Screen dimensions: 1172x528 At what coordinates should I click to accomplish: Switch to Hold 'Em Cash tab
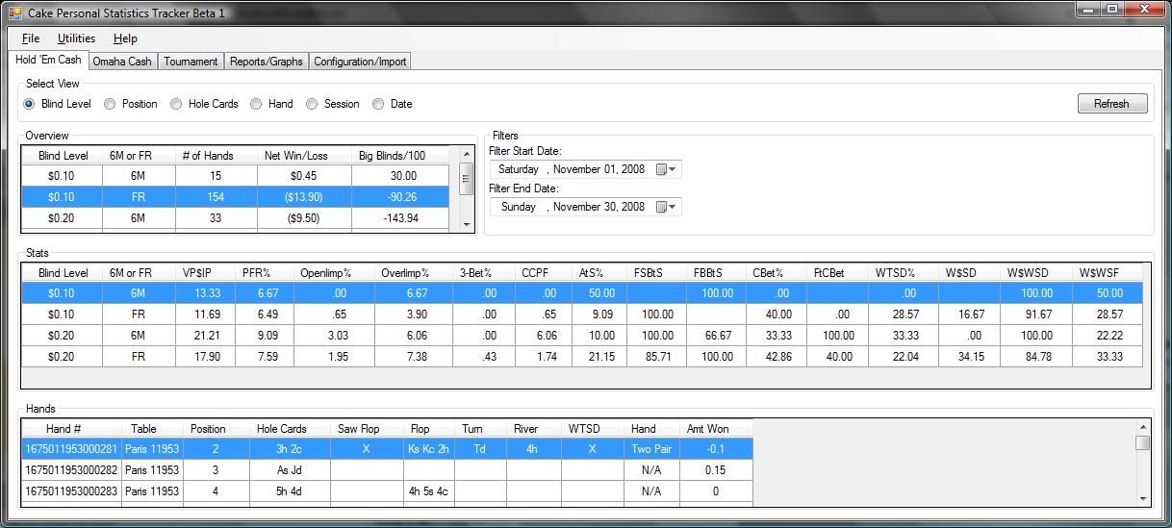click(48, 60)
